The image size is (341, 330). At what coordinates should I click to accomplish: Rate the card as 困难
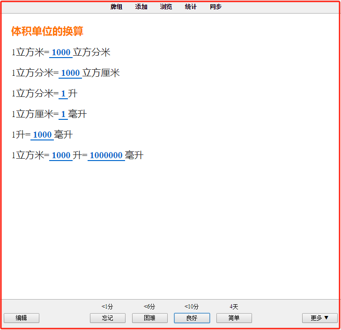point(150,318)
